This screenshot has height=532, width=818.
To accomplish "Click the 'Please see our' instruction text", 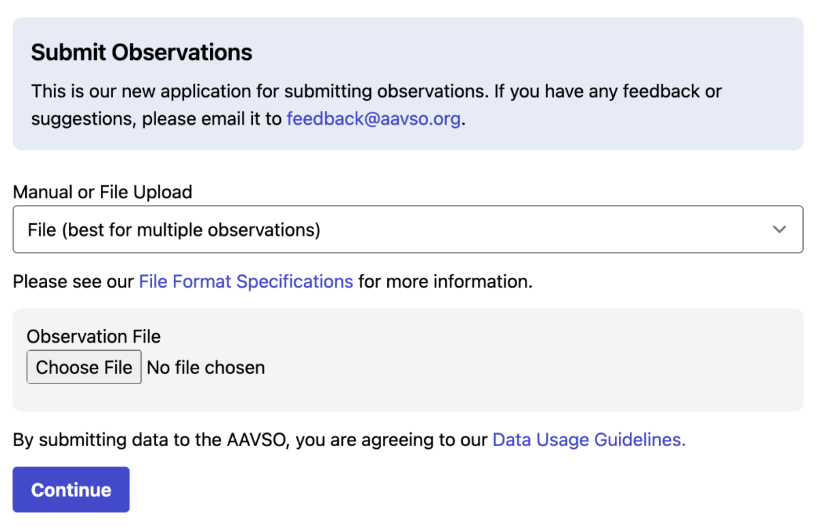I will coord(74,281).
